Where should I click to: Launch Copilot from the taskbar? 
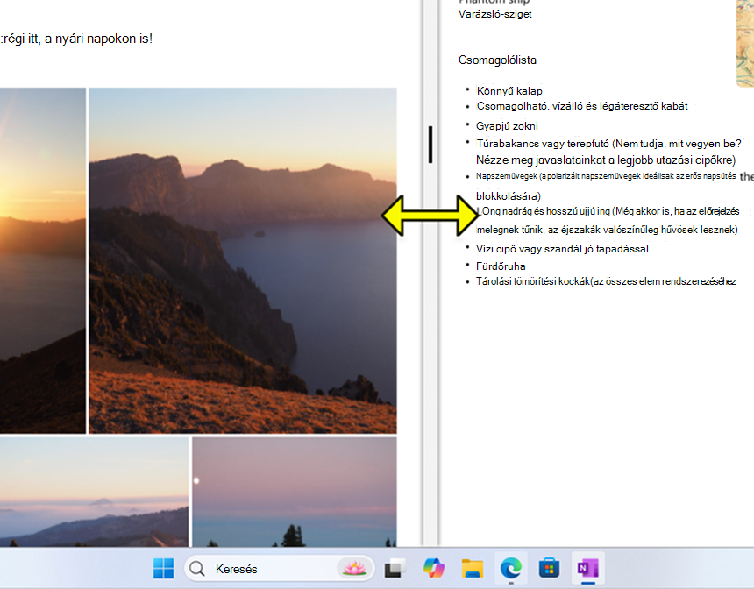(x=433, y=569)
